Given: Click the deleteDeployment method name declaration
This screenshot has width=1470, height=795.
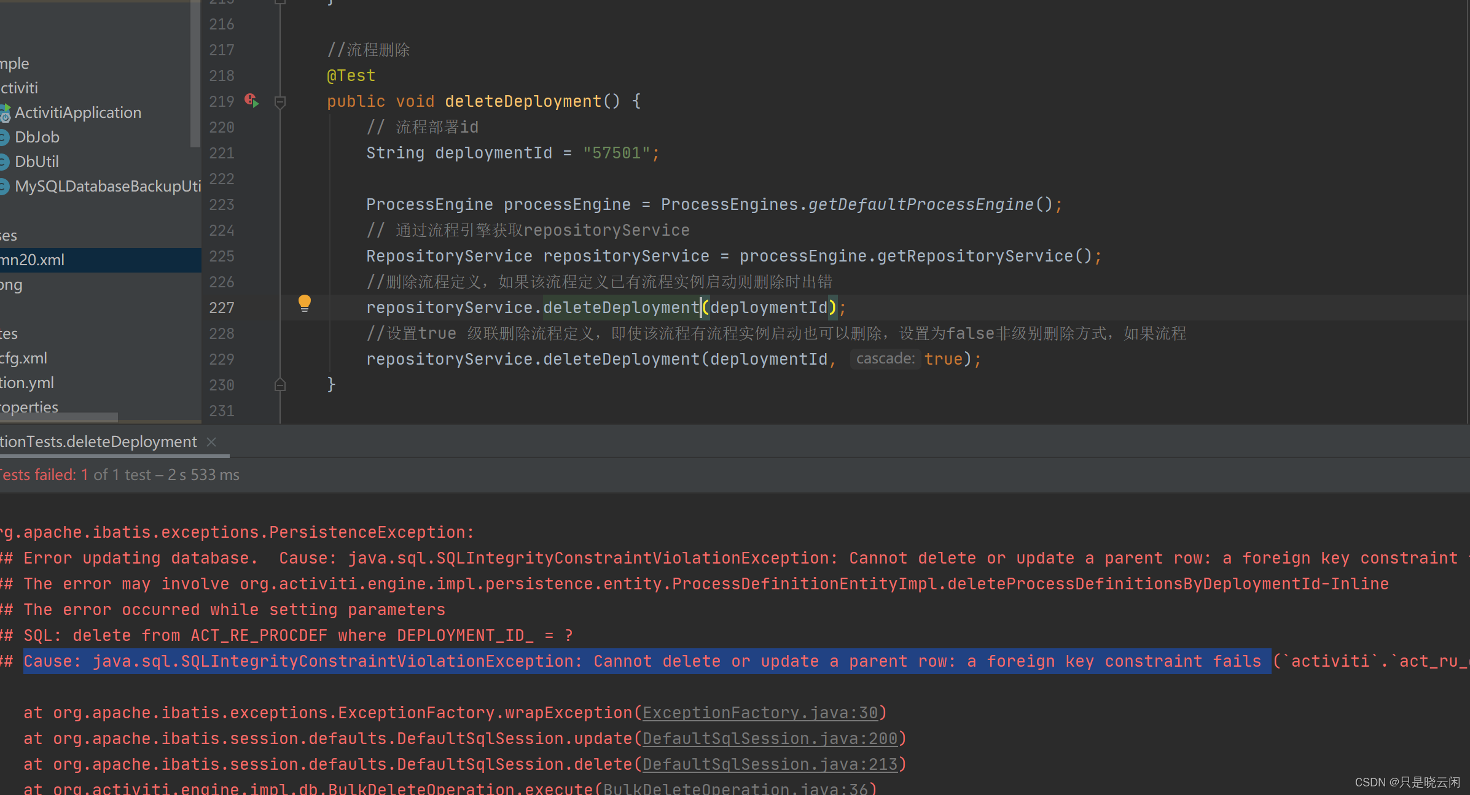Looking at the screenshot, I should (523, 101).
